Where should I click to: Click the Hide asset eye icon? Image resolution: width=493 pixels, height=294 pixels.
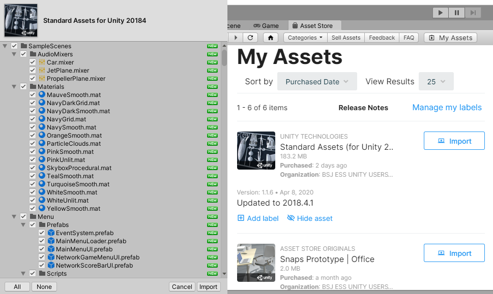(x=291, y=218)
